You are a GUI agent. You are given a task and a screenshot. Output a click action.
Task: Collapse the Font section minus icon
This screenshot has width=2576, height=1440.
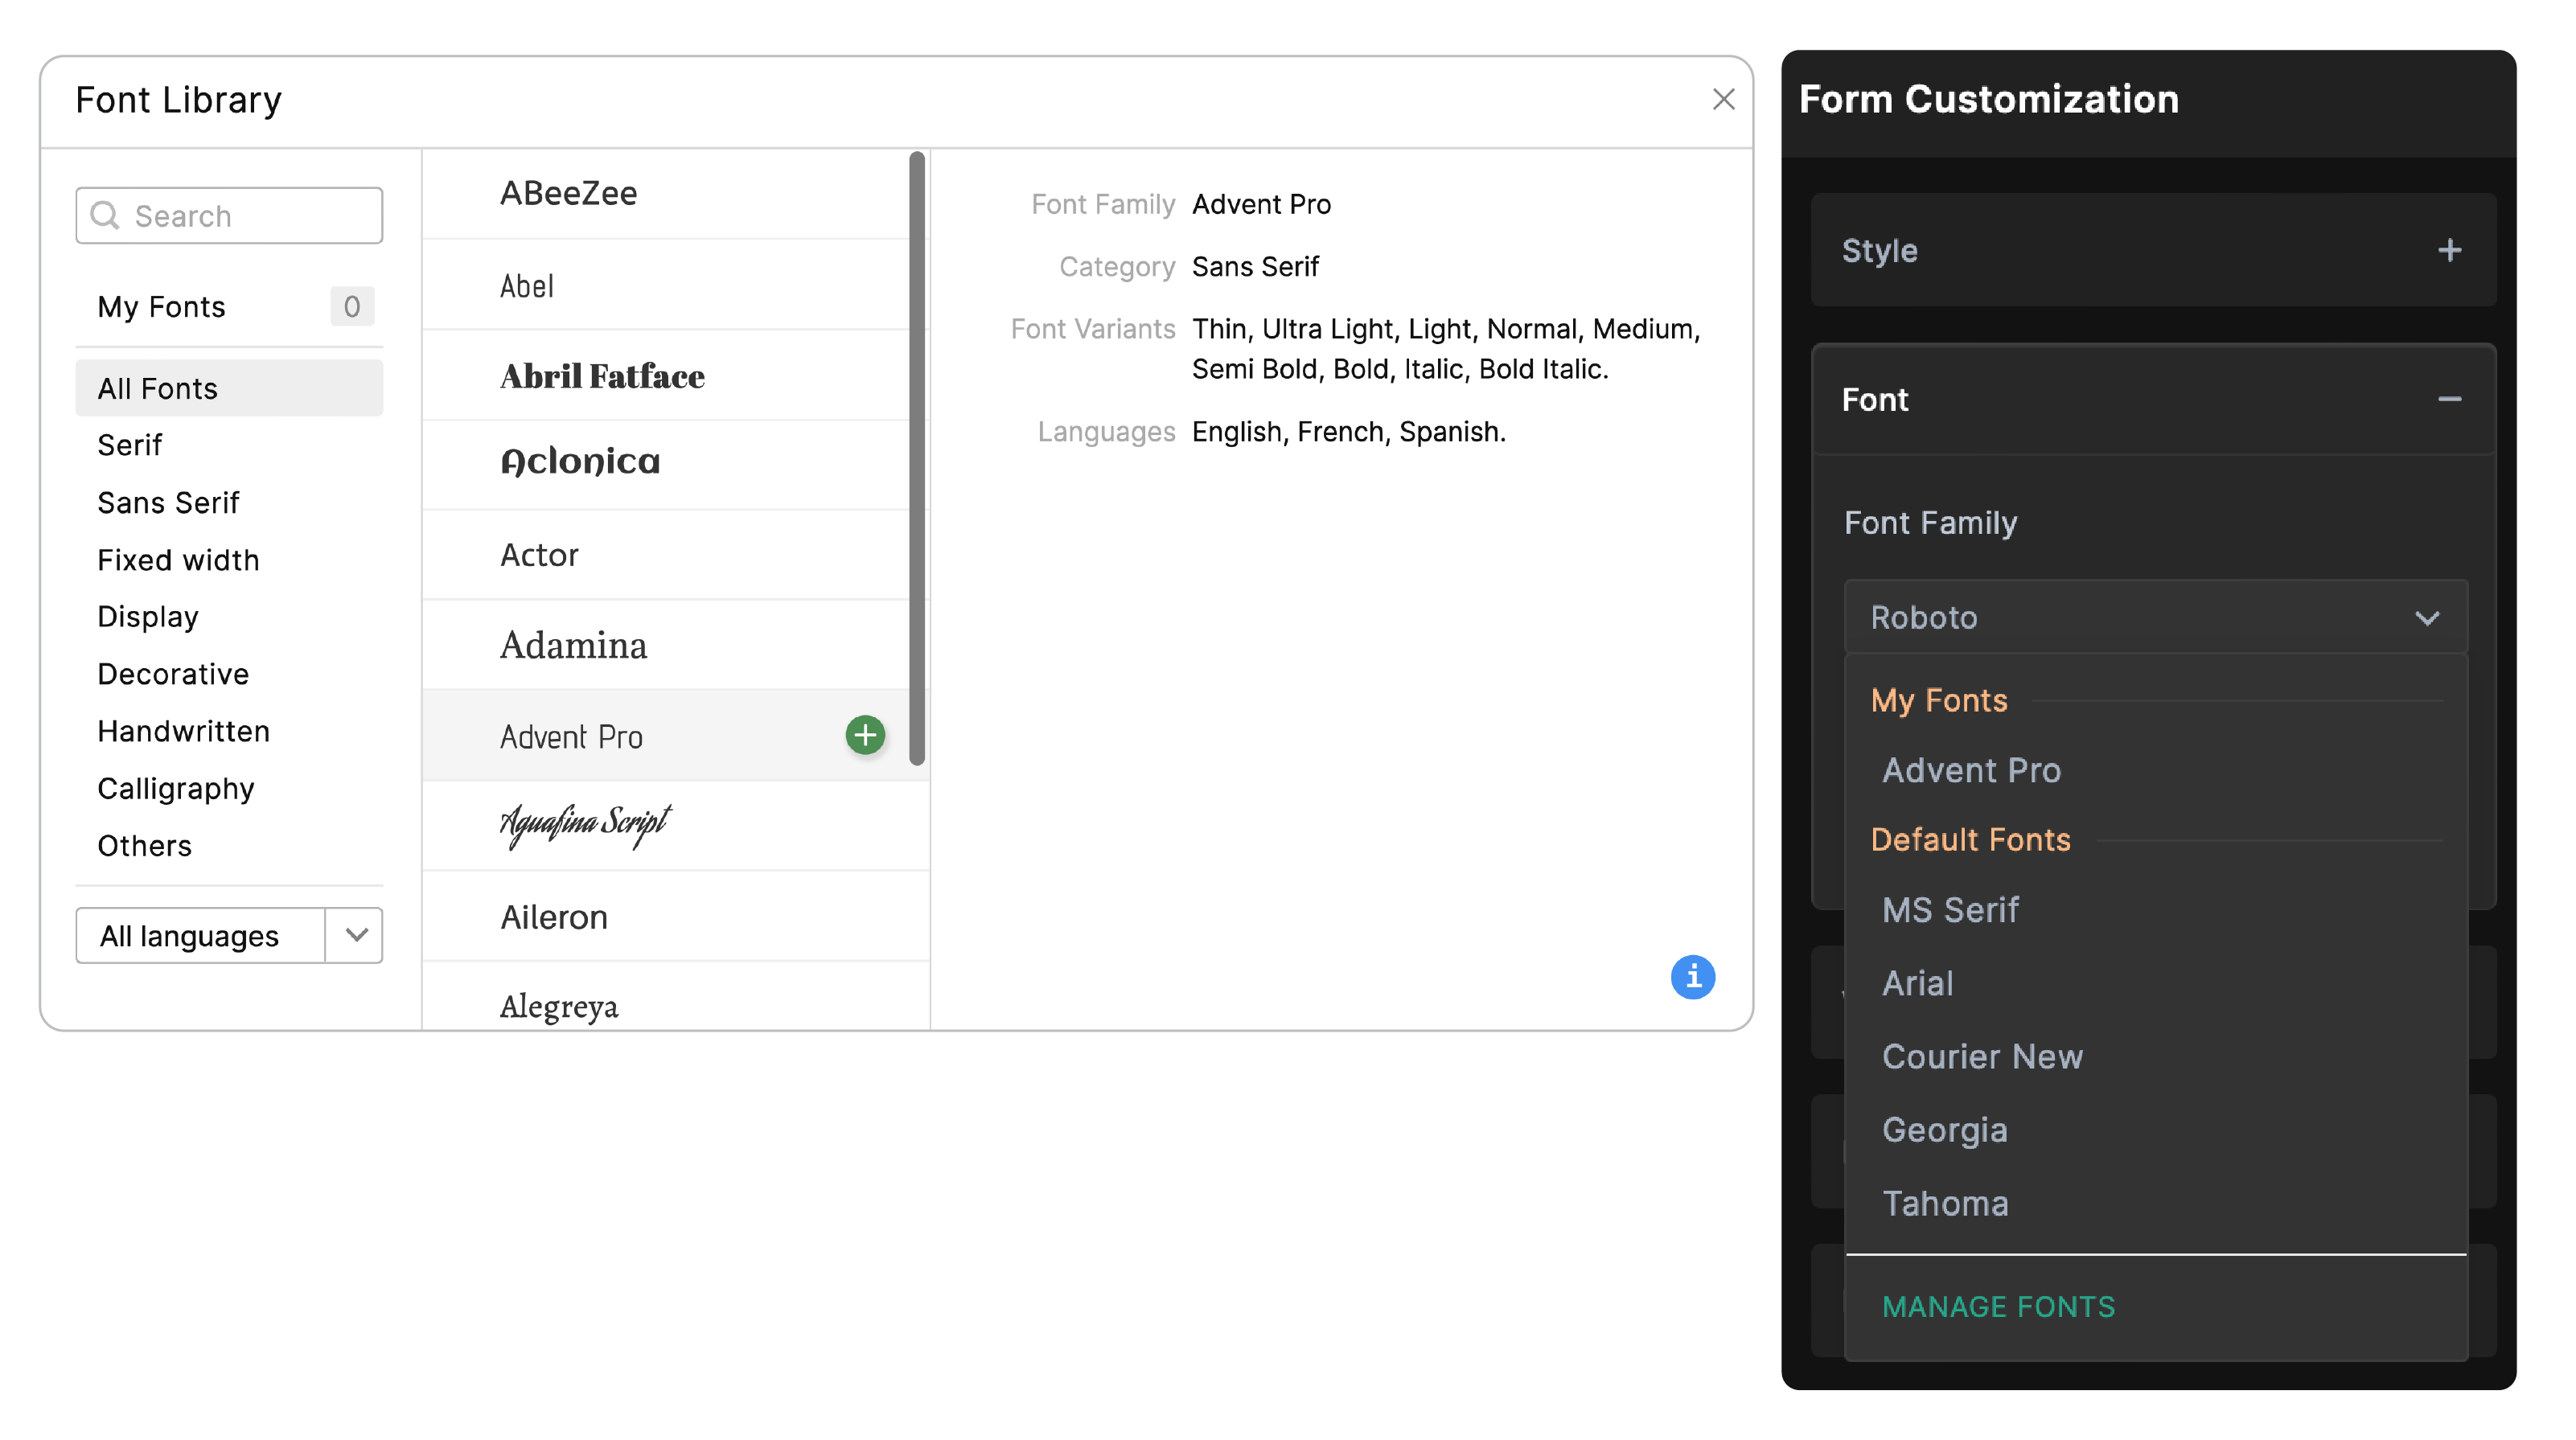tap(2449, 399)
